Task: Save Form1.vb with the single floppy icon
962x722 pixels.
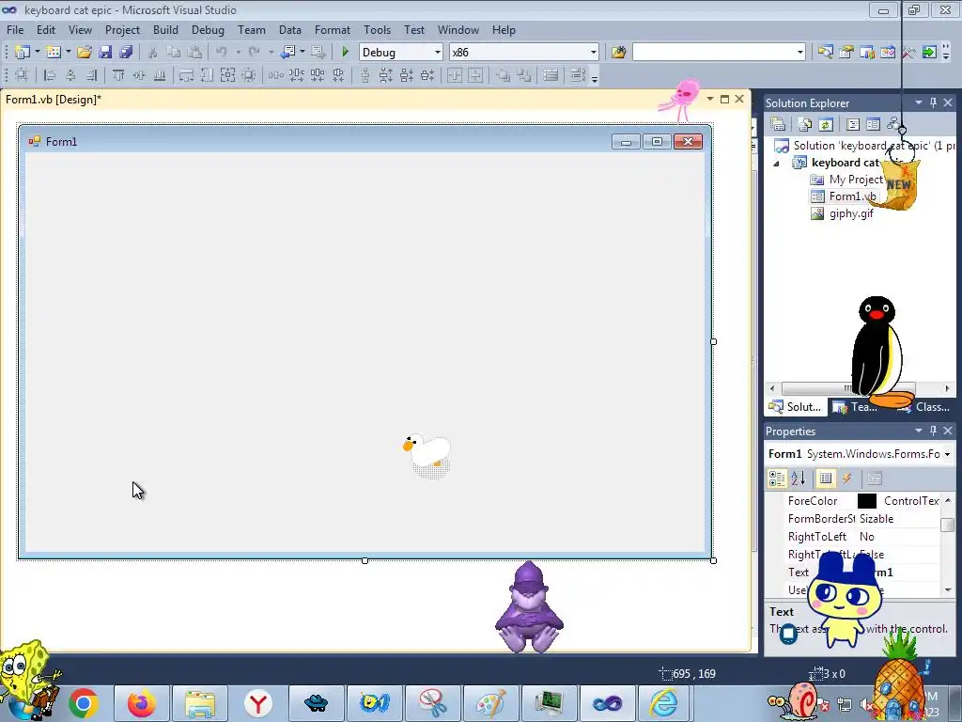Action: click(105, 53)
